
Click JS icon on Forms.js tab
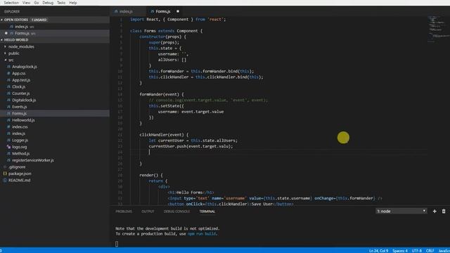point(152,11)
